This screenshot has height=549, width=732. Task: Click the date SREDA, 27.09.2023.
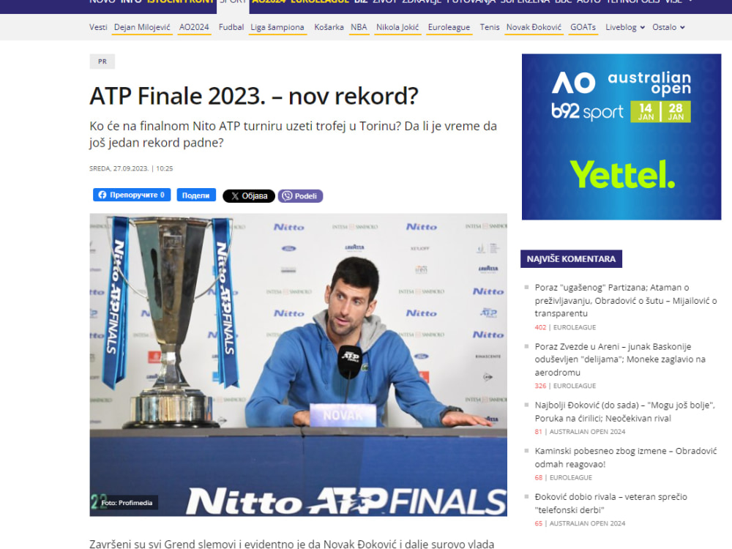(119, 168)
